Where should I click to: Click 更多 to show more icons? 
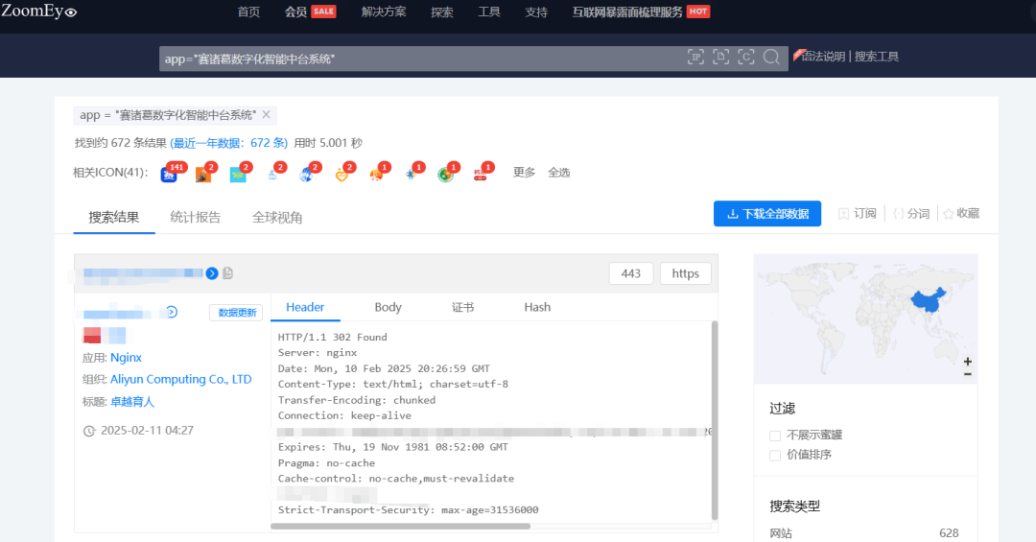(525, 173)
